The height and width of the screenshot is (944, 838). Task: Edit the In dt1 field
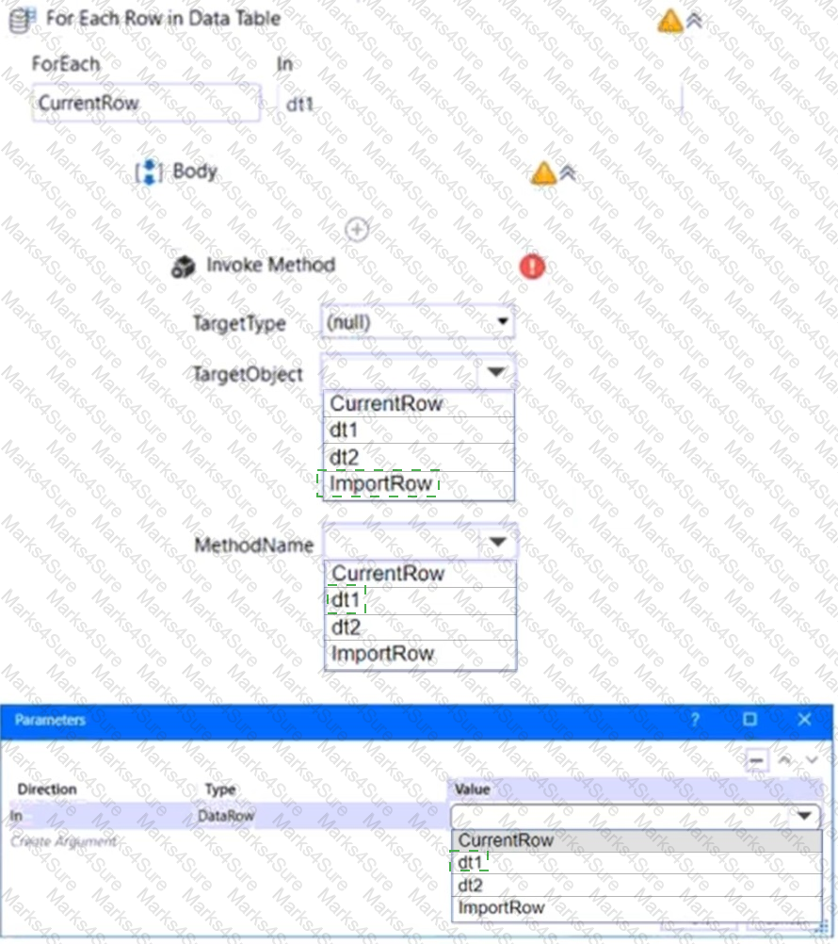tap(479, 104)
